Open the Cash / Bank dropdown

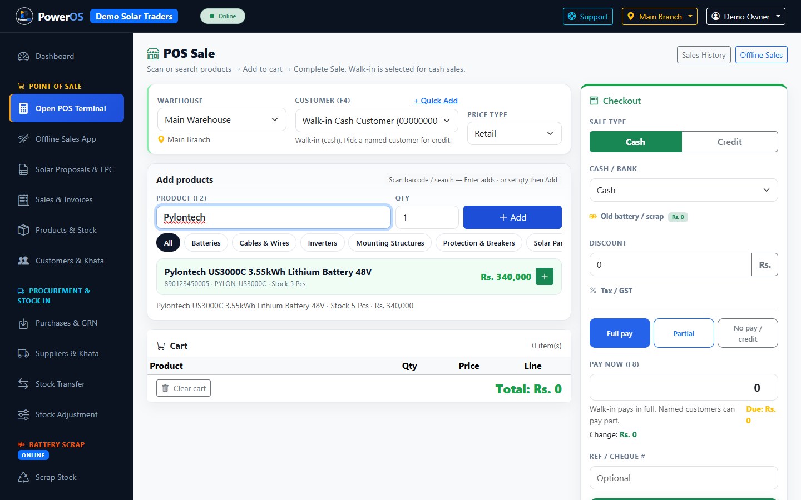click(x=684, y=190)
